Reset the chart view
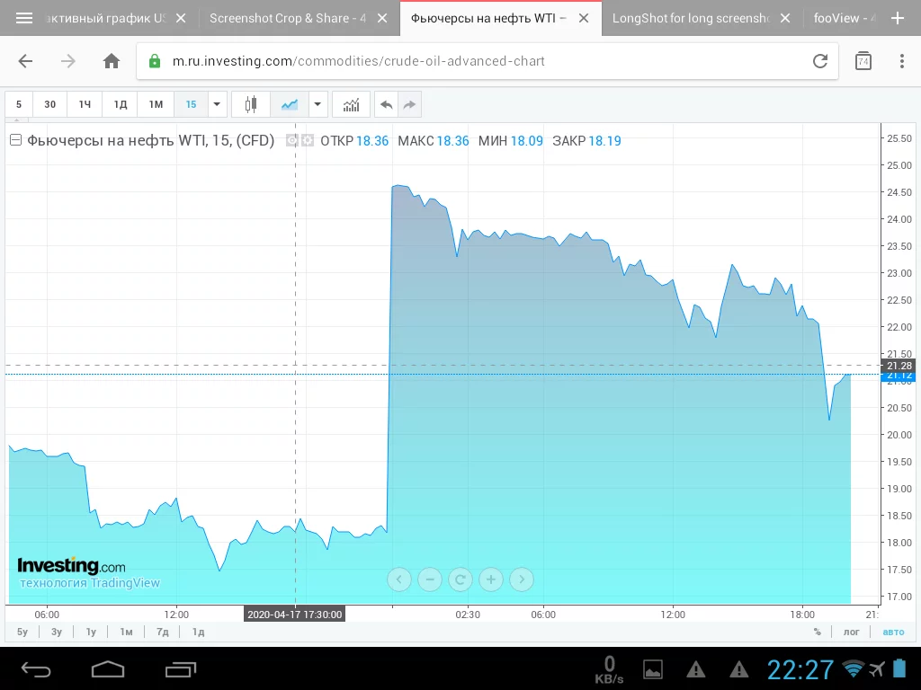The image size is (921, 690). coord(460,579)
